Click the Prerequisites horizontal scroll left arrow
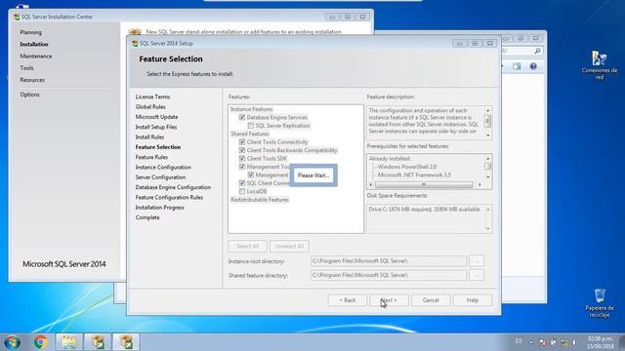 click(371, 184)
